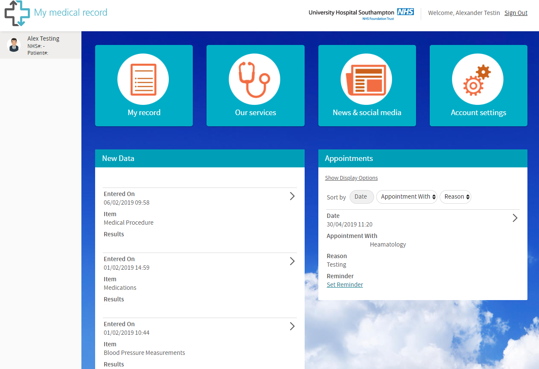Open Blood Pressure Measurements entry chevron
This screenshot has width=539, height=369.
coord(292,326)
